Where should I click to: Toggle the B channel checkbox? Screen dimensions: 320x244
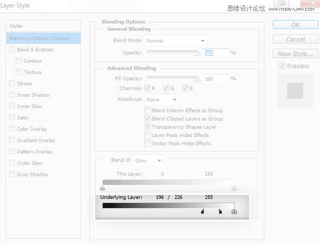click(x=185, y=88)
